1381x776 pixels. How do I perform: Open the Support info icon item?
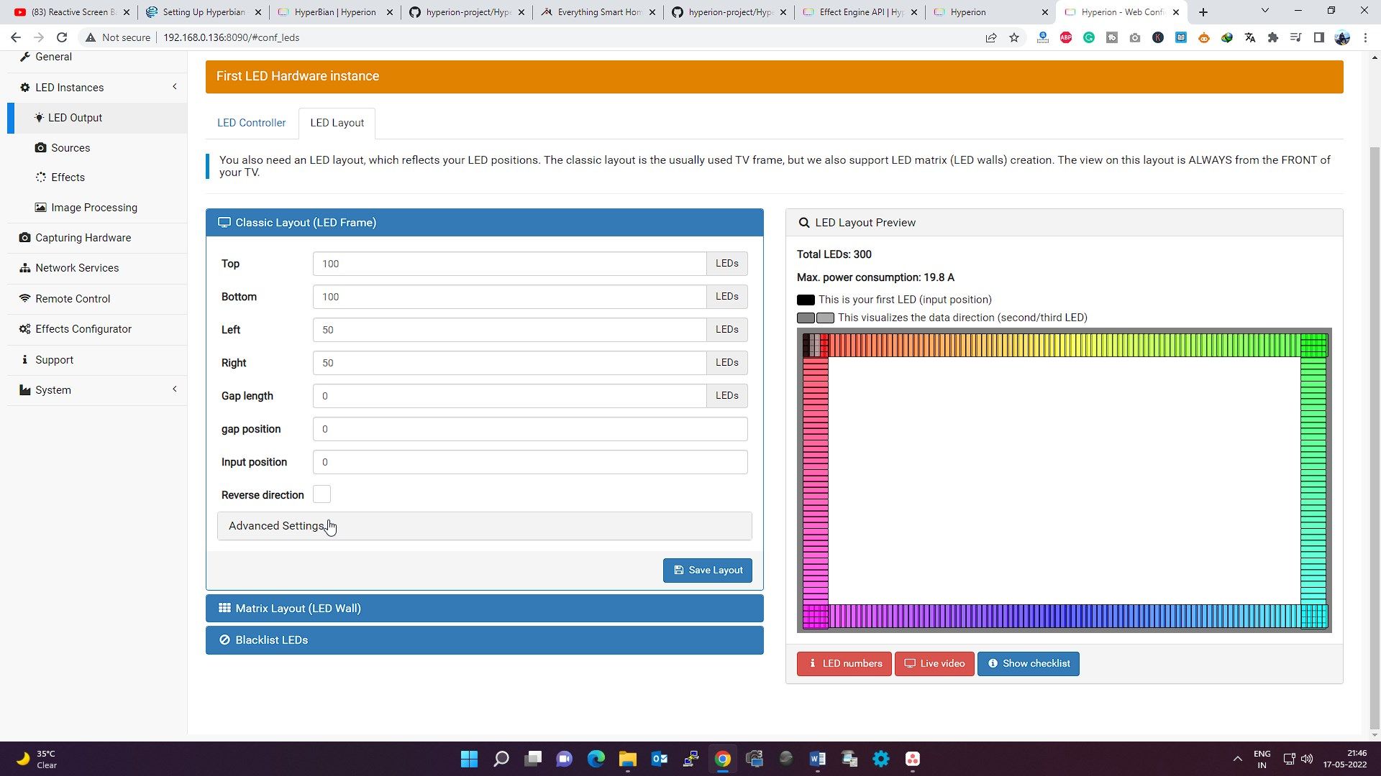coord(25,360)
